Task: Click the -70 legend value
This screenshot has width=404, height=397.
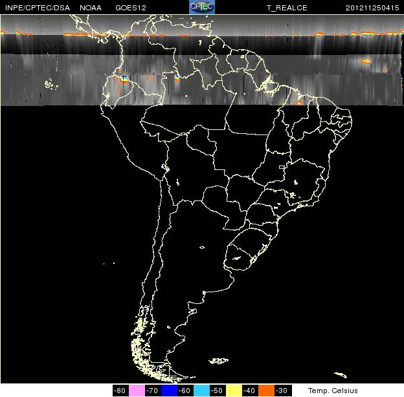Action: coord(152,391)
